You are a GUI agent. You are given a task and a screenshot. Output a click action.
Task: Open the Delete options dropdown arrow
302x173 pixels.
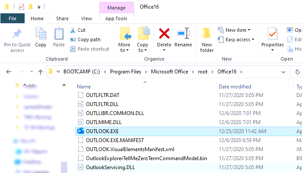coord(164,50)
